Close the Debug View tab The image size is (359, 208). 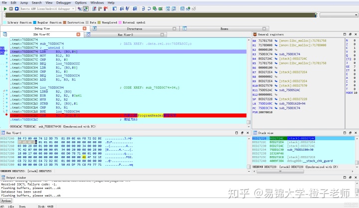84,28
